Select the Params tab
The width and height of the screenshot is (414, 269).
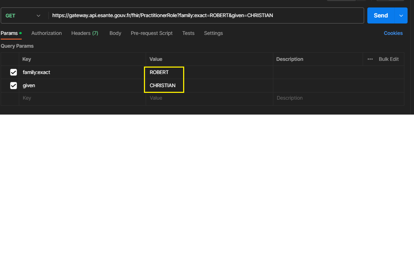(x=9, y=33)
